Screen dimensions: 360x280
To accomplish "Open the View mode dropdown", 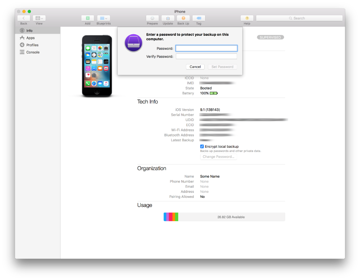I will click(x=39, y=18).
